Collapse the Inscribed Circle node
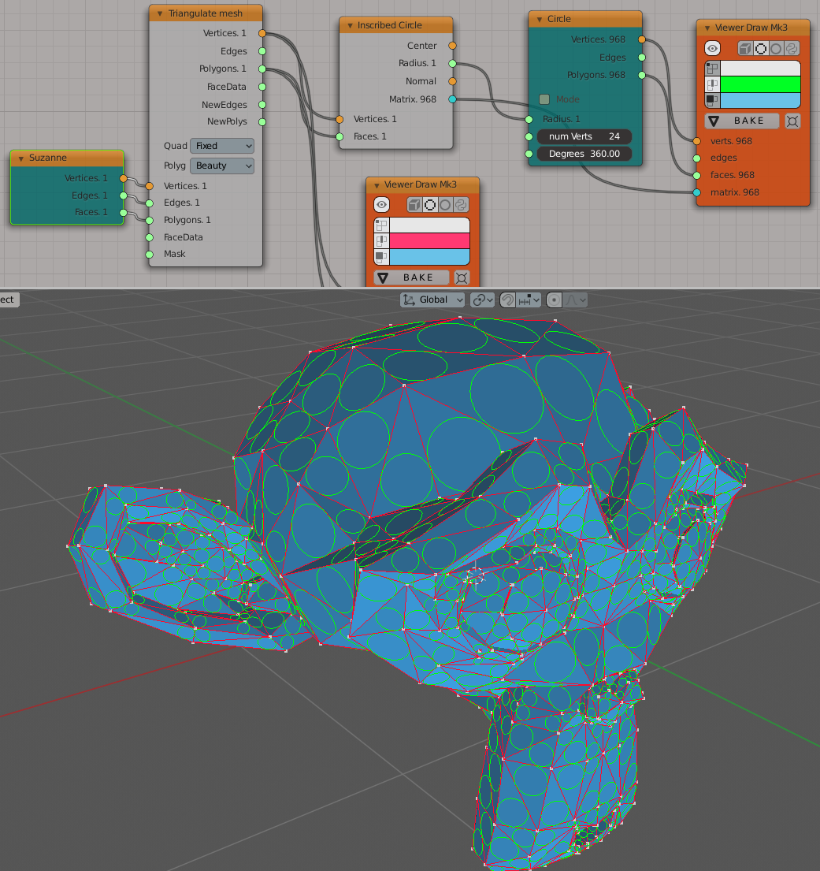 coord(349,25)
